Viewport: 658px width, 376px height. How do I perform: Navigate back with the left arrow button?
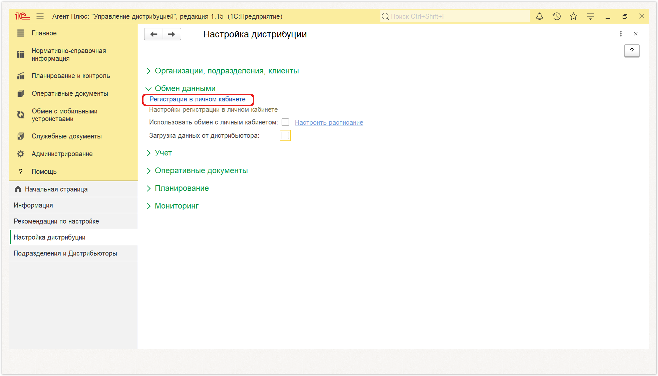tap(153, 34)
